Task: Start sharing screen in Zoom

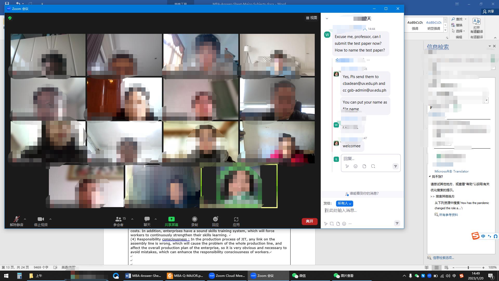Action: (172, 221)
